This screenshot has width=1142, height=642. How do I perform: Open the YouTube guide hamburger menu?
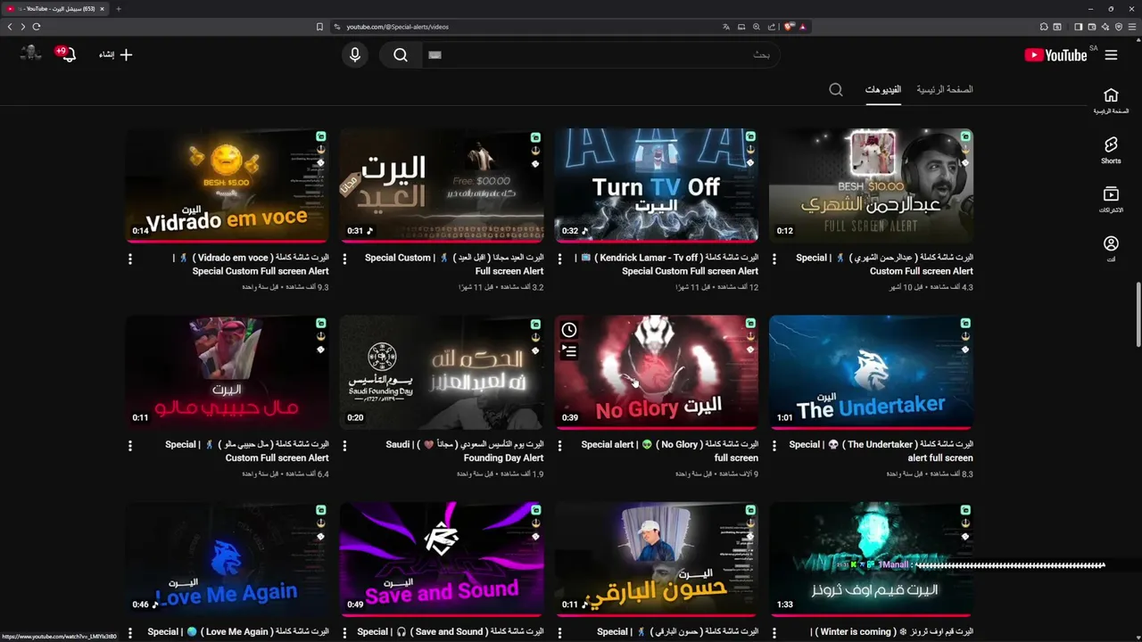1111,55
